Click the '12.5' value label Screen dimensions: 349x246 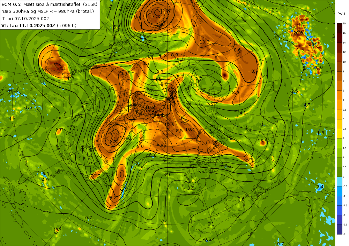(x=169, y=125)
